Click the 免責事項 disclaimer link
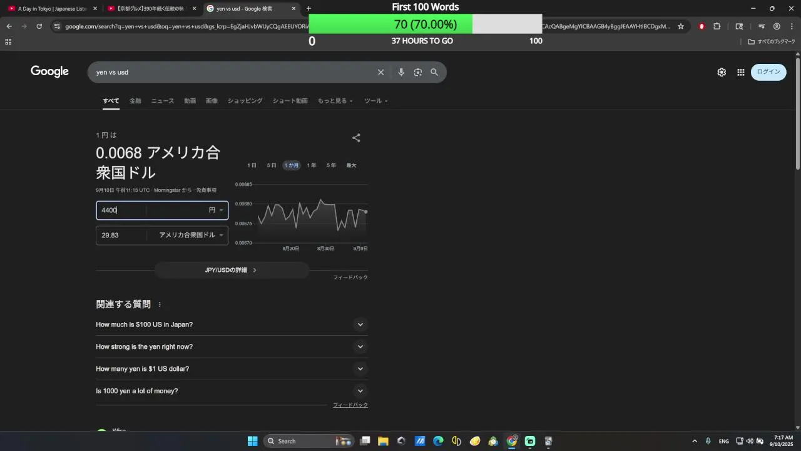This screenshot has width=801, height=451. [207, 190]
